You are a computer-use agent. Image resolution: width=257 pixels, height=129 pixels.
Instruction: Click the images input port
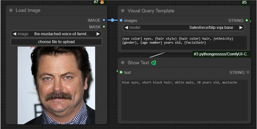point(121,20)
